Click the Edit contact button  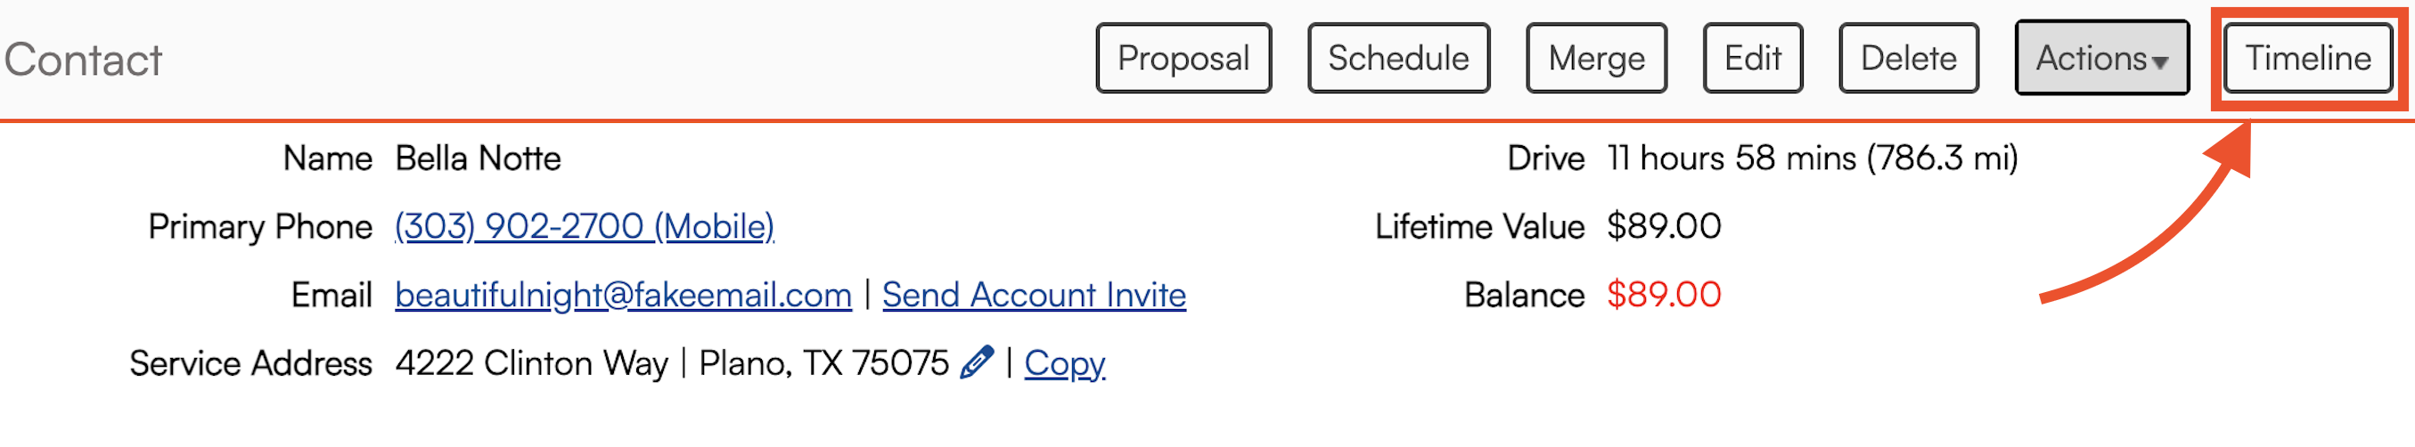[x=1752, y=58]
